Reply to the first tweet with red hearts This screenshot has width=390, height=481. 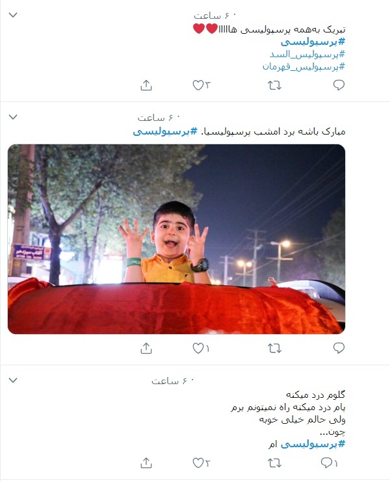[x=339, y=85]
